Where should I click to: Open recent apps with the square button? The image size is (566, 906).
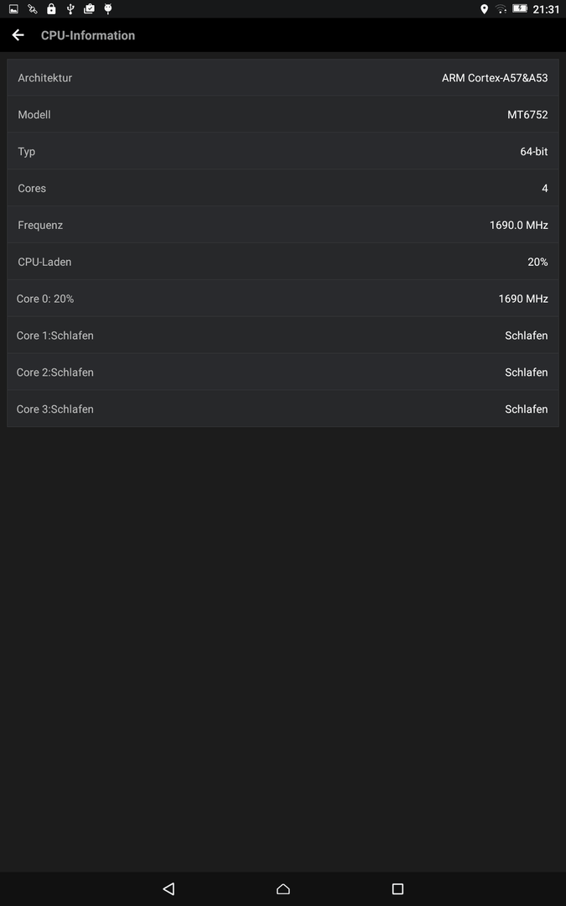point(397,888)
